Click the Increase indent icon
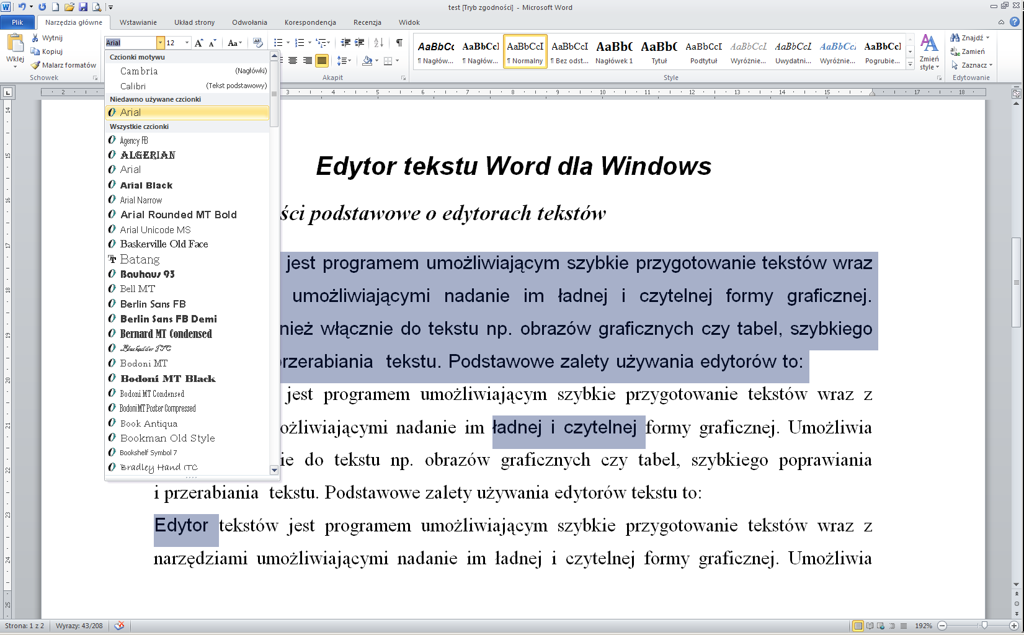The height and width of the screenshot is (635, 1024). [x=359, y=43]
